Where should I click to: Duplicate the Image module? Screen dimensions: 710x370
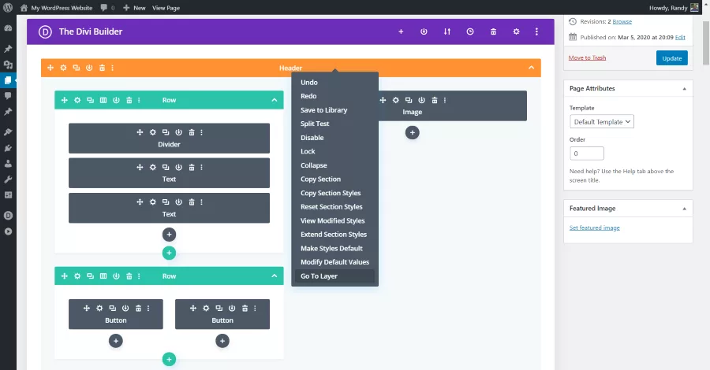(x=409, y=100)
